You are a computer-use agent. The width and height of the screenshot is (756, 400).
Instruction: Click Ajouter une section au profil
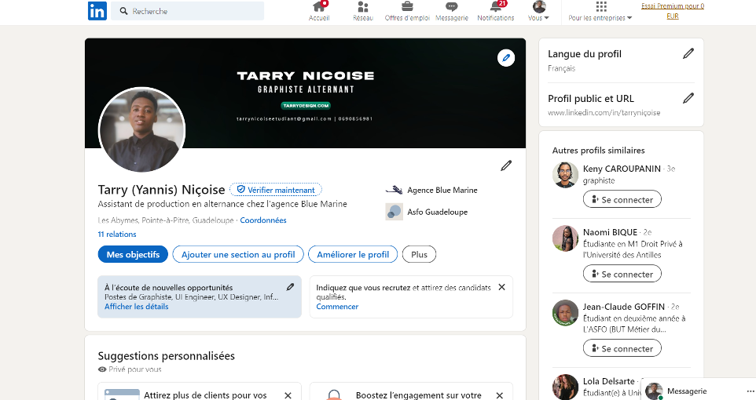[x=238, y=254]
